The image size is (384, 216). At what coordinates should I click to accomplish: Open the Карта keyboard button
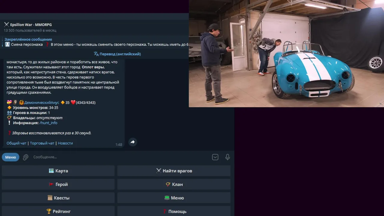click(58, 171)
